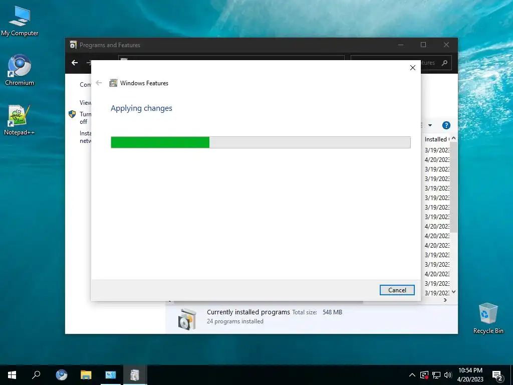Open the My Computer desktop icon

[20, 20]
